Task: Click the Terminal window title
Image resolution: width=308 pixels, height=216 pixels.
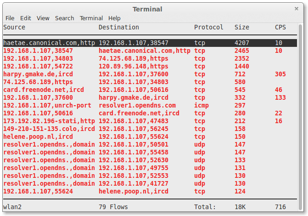Action: (147, 9)
